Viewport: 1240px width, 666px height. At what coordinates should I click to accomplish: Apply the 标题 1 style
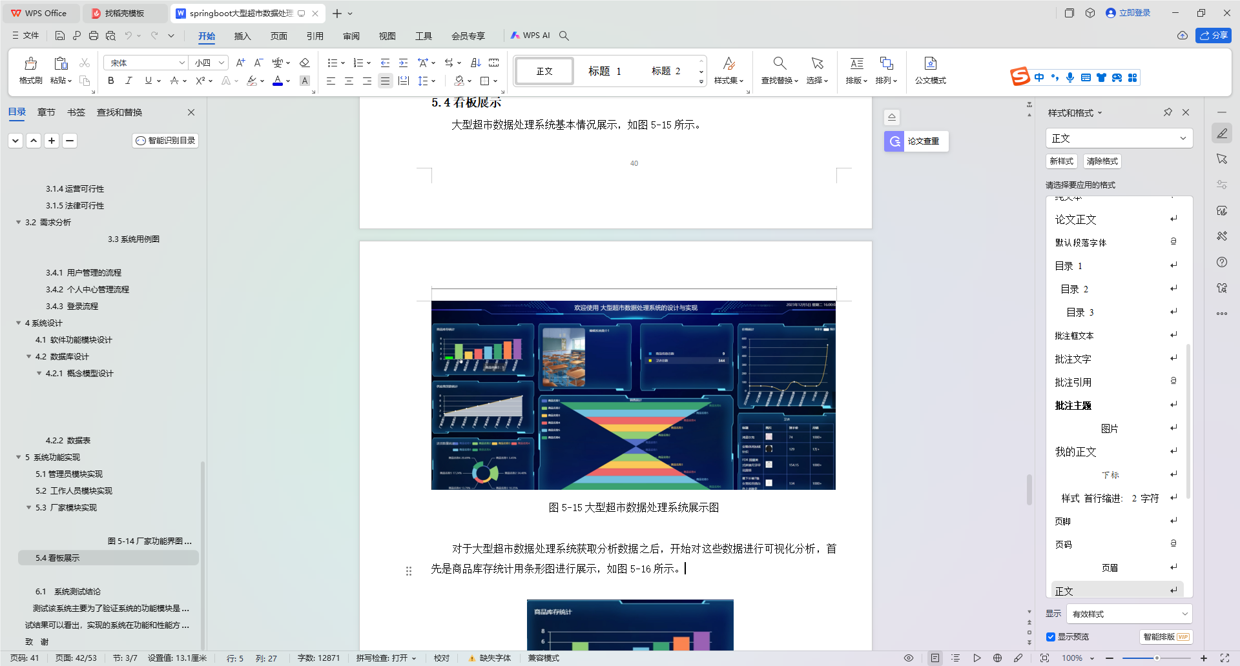605,71
